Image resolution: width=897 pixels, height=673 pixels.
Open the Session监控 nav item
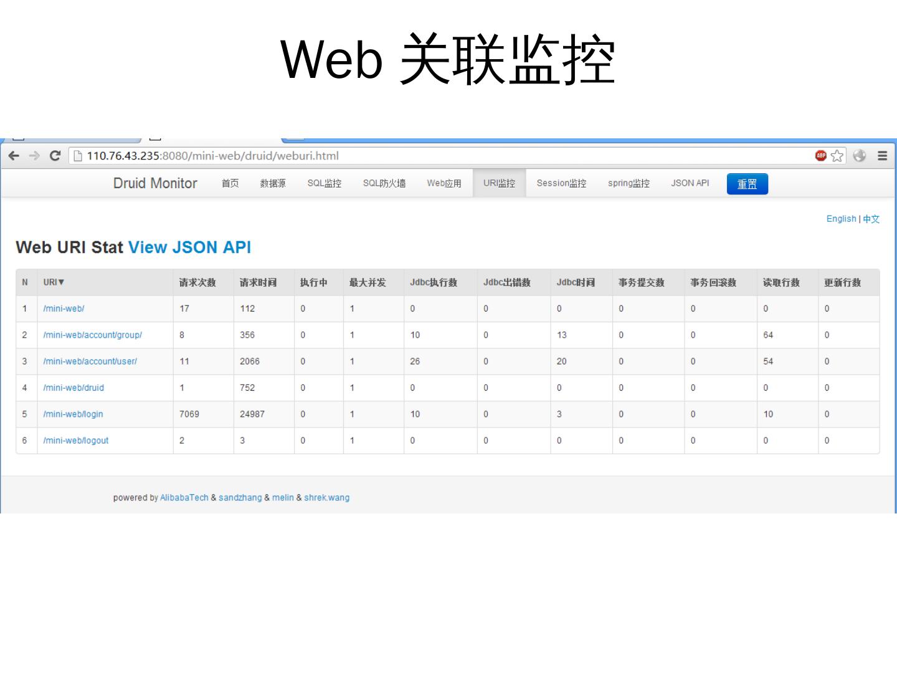click(x=561, y=183)
